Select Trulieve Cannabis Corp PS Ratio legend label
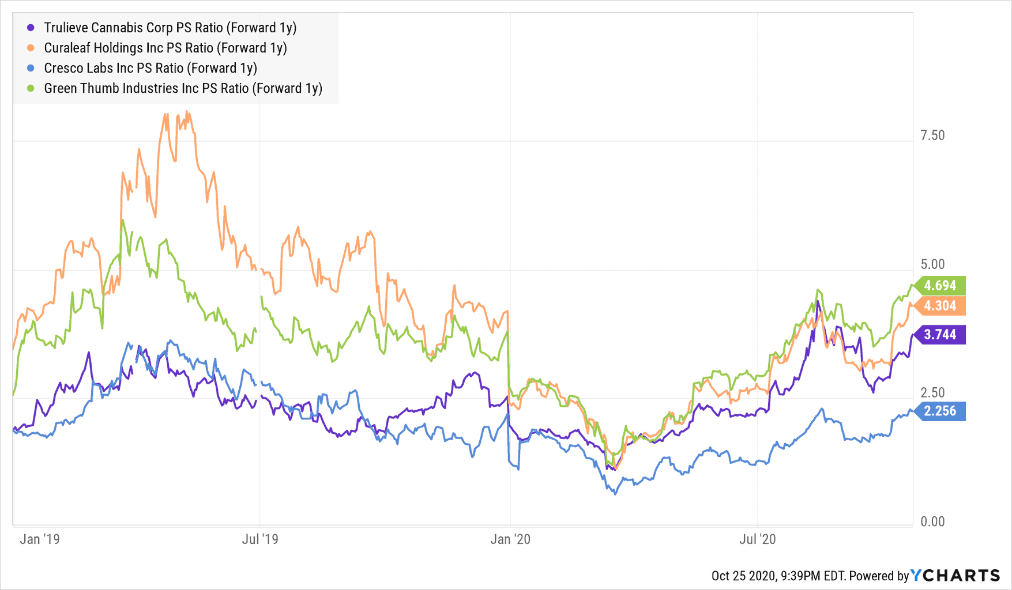Image resolution: width=1012 pixels, height=590 pixels. click(170, 28)
